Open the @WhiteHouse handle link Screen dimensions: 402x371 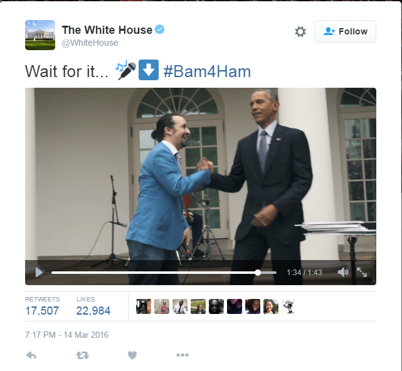[x=90, y=43]
